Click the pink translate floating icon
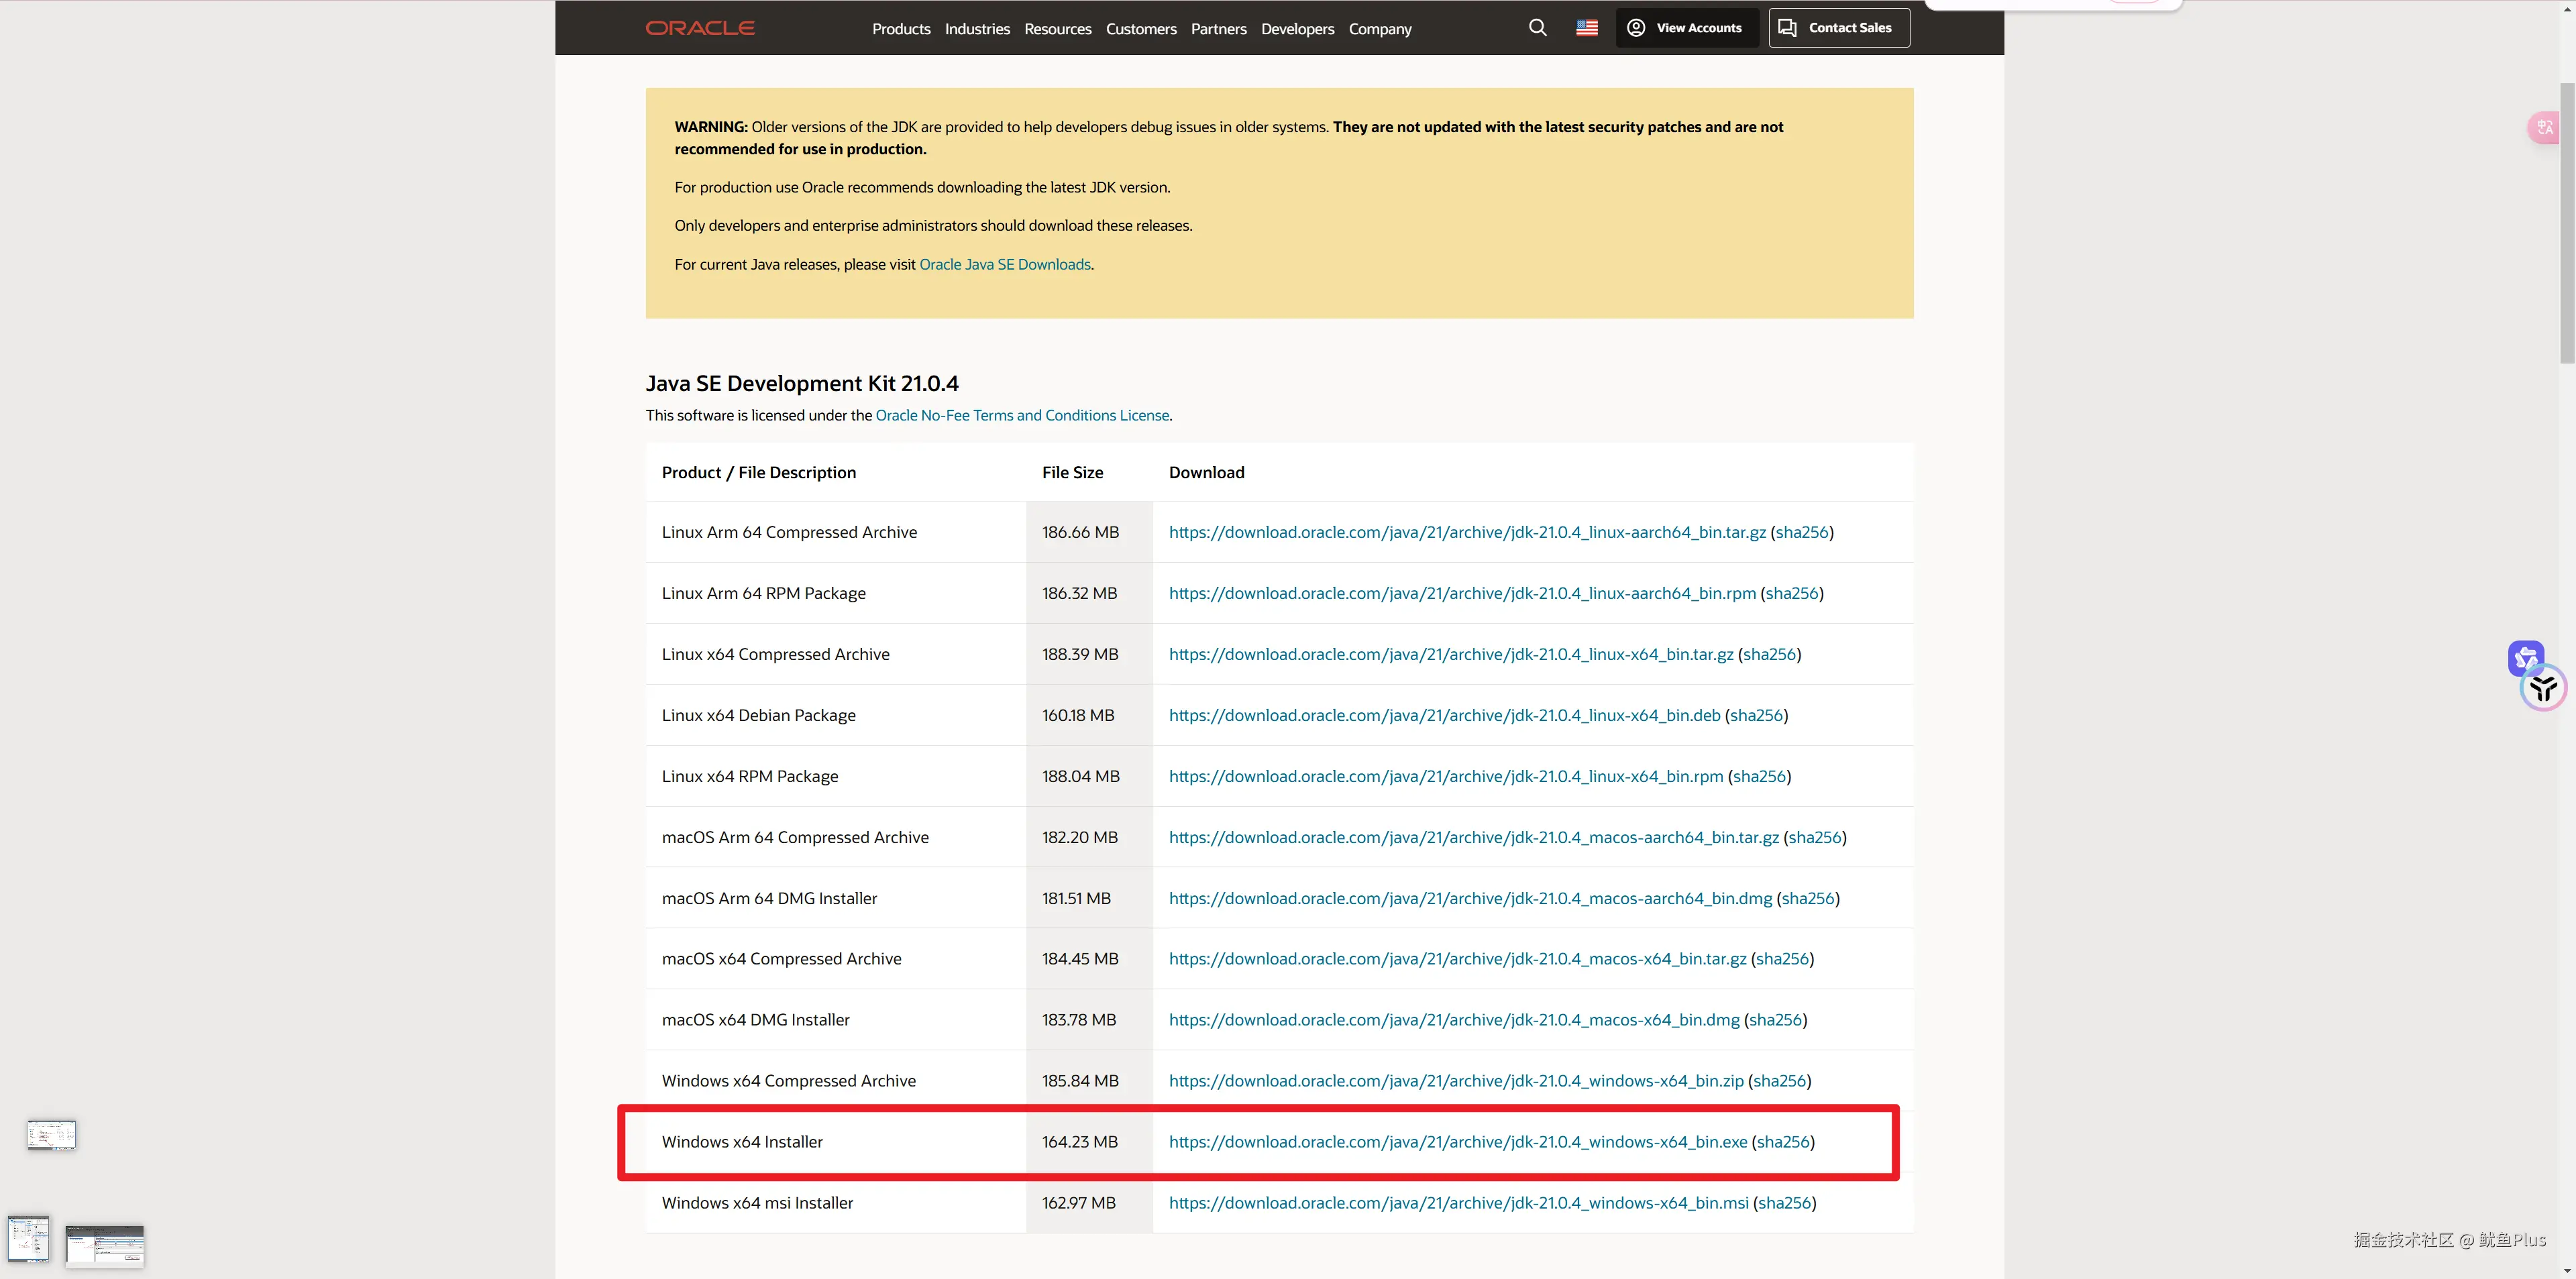Image resolution: width=2576 pixels, height=1279 pixels. click(2544, 128)
